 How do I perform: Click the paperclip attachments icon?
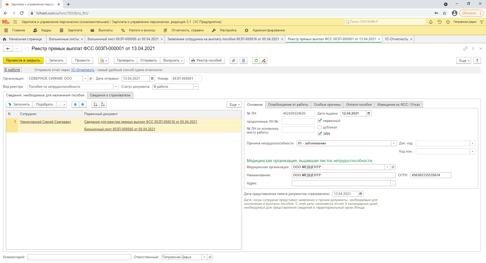coord(233,60)
